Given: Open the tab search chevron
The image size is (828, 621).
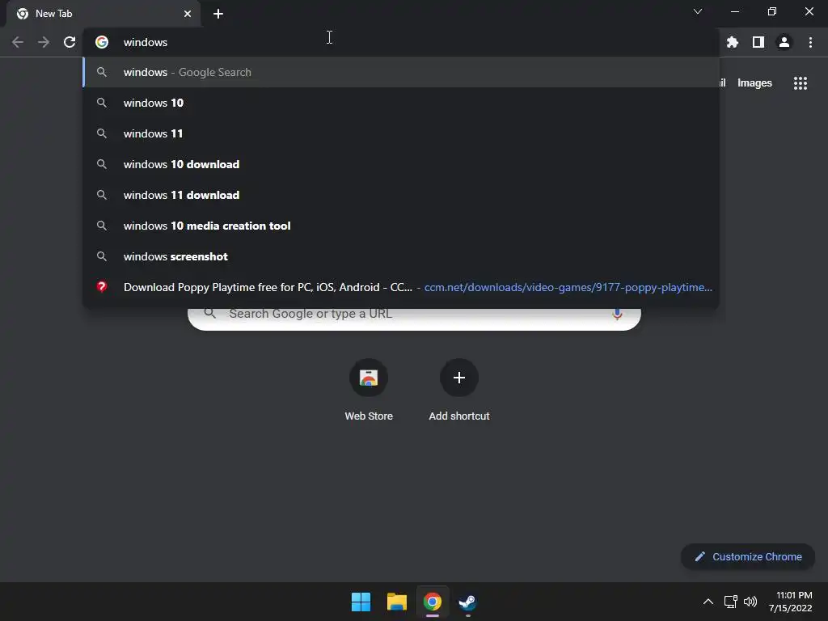Looking at the screenshot, I should [x=698, y=11].
